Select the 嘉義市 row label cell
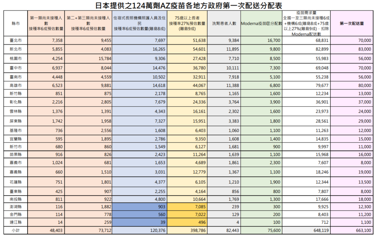The image size is (378, 239). (15, 163)
